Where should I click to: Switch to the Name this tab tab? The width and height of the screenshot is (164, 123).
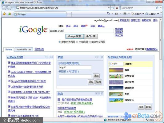pyautogui.click(x=24, y=50)
